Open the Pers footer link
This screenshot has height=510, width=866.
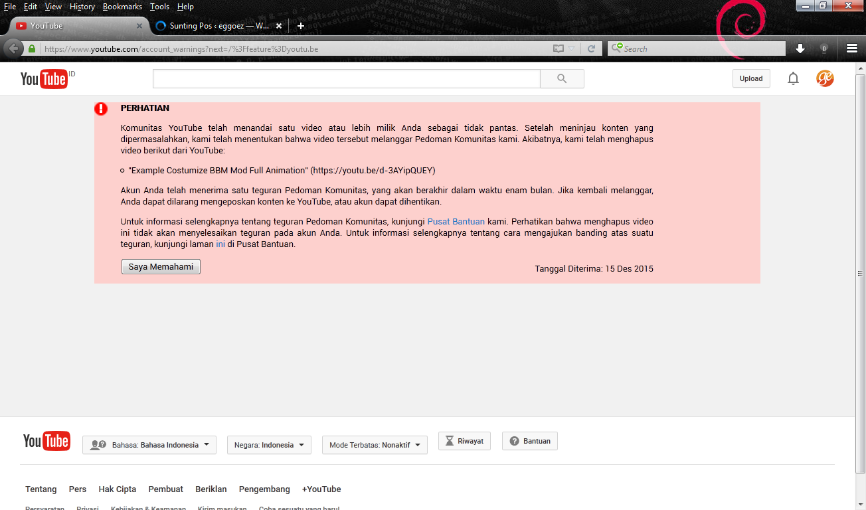pos(78,489)
